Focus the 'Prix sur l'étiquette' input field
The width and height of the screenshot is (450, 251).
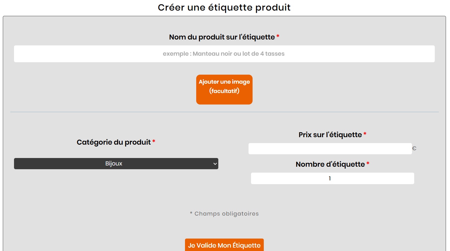coord(330,149)
